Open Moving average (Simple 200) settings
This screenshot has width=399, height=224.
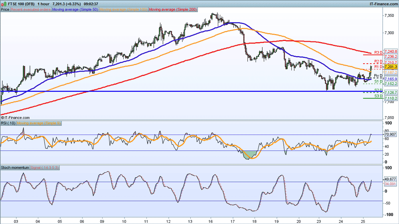173,10
